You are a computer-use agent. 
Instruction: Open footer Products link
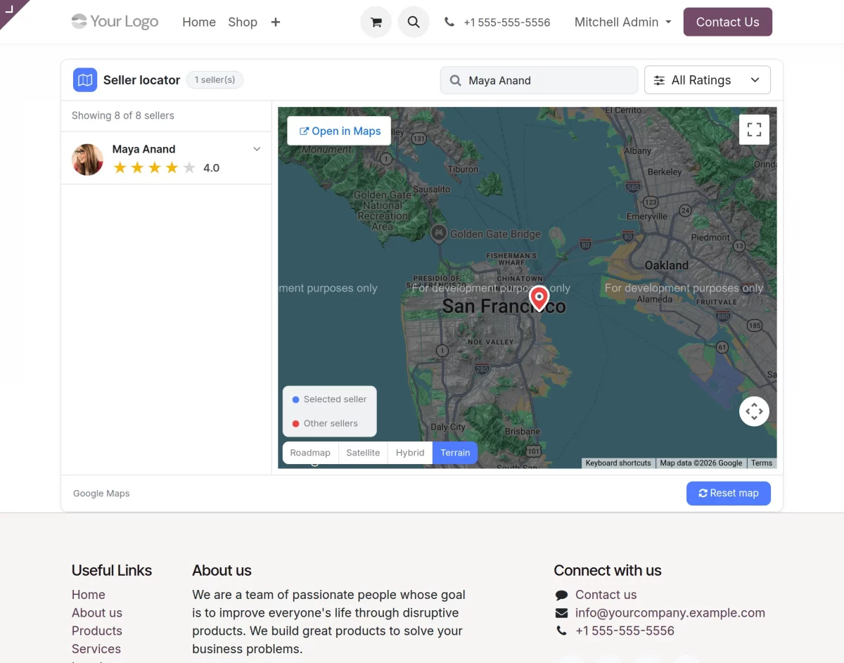pos(97,631)
